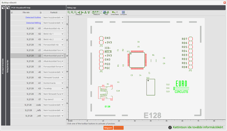
Task: Click the zoom in magnifier icon
Action: click(72, 12)
